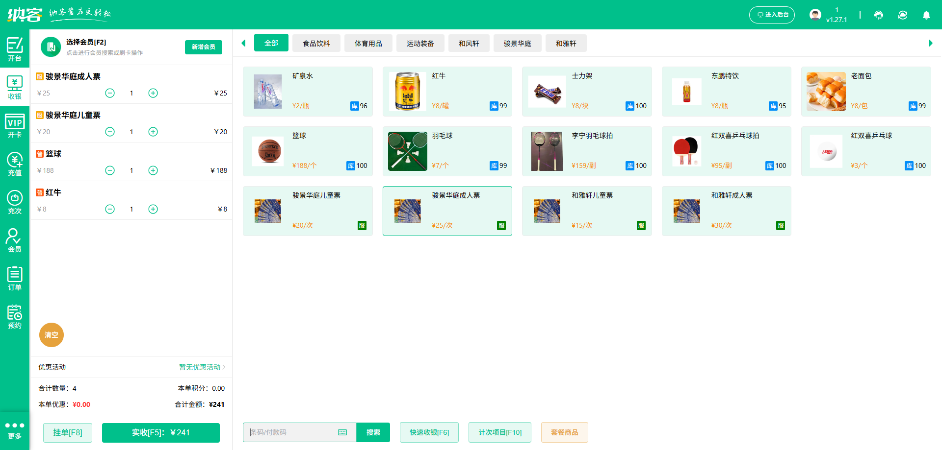This screenshot has height=450, width=942.
Task: Decrease 篮球 quantity with the minus stepper
Action: coord(110,170)
